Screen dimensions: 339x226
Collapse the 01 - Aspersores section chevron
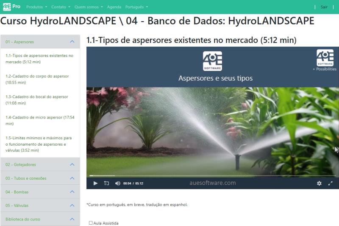(x=72, y=42)
